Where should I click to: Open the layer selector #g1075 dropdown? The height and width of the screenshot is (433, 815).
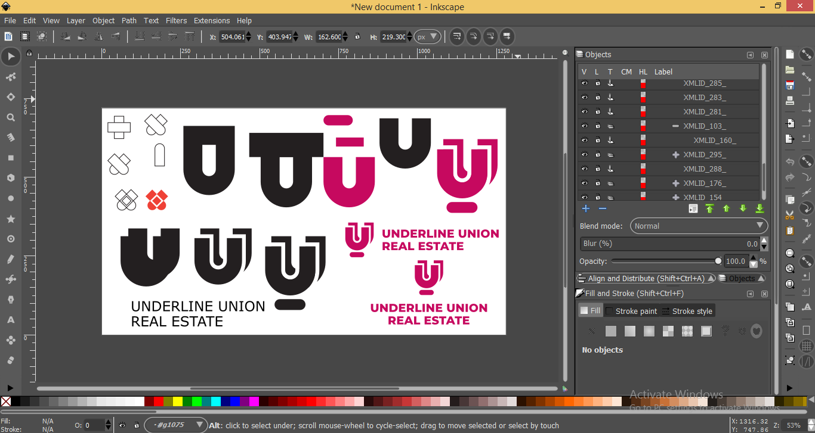click(x=175, y=425)
